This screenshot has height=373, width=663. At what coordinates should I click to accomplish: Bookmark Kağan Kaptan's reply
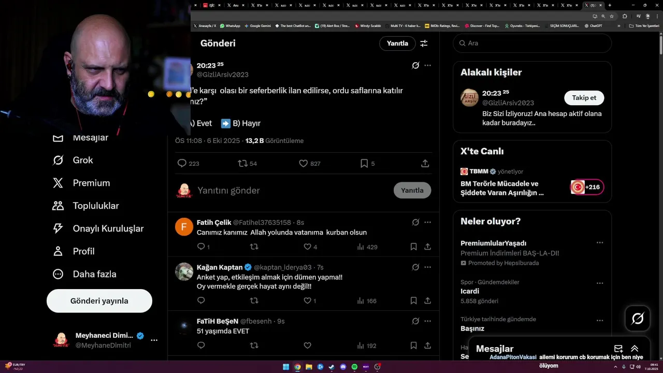413,300
